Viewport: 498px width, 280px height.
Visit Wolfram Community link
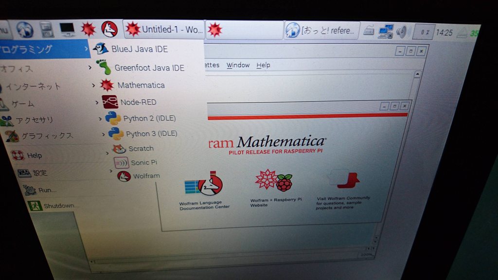pyautogui.click(x=343, y=191)
